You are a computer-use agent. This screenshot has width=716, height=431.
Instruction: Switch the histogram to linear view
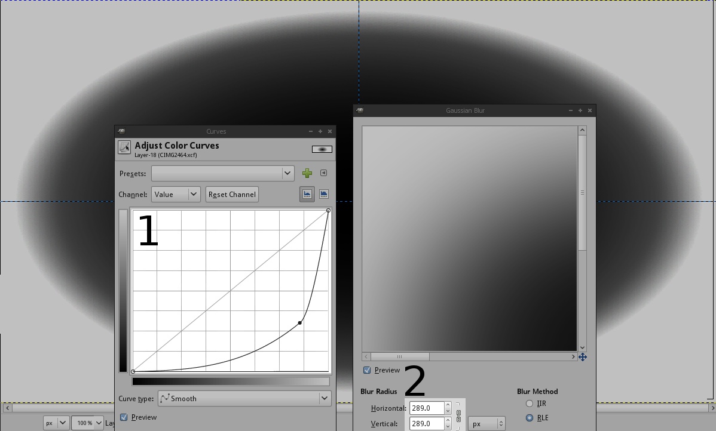click(x=307, y=194)
